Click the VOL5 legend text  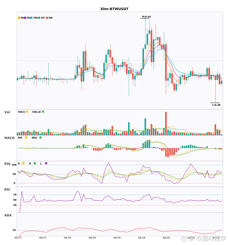(x=21, y=112)
